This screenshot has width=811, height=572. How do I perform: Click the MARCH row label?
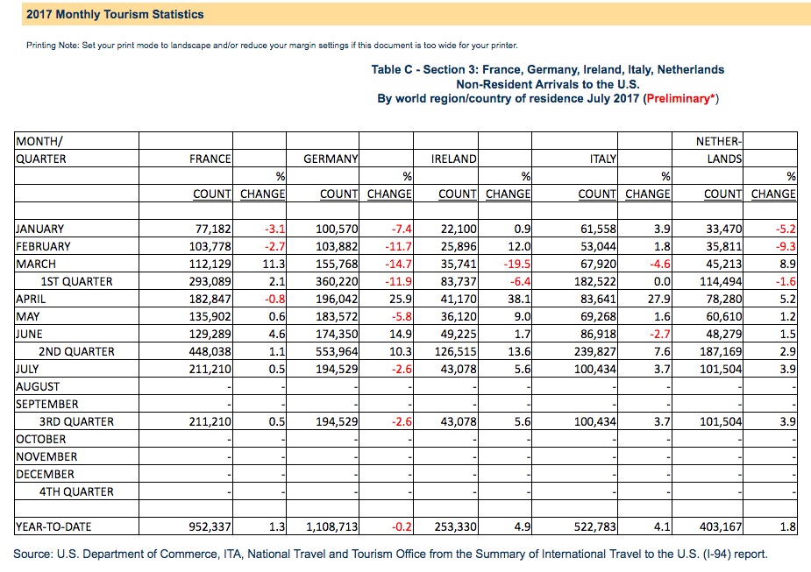[36, 264]
